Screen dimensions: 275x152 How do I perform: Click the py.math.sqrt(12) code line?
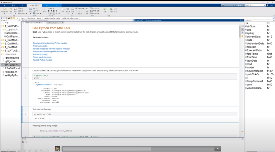(x=135, y=114)
